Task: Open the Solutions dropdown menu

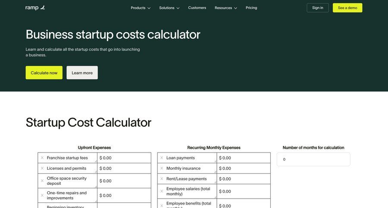Action: click(169, 8)
